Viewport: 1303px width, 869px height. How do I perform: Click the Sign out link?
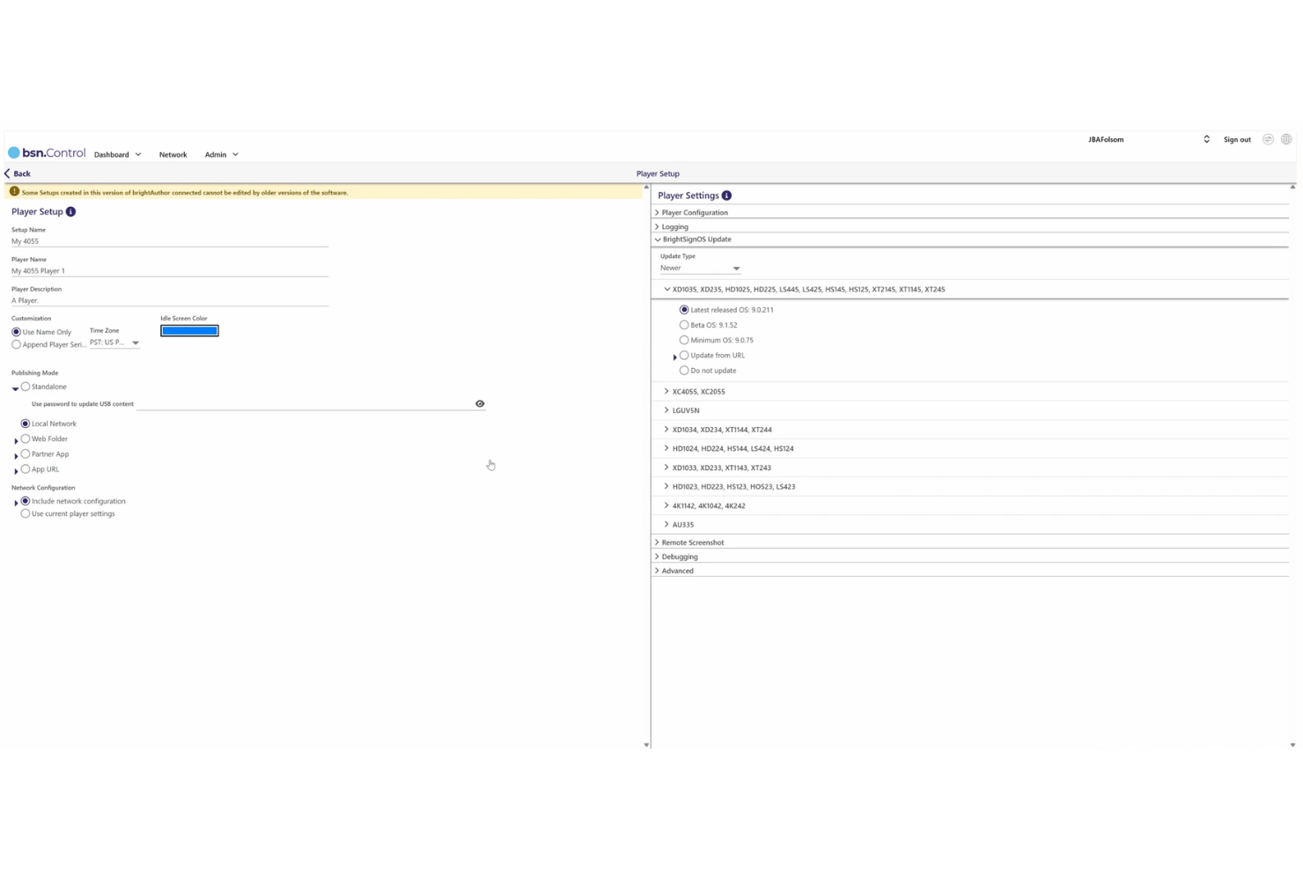click(x=1237, y=139)
